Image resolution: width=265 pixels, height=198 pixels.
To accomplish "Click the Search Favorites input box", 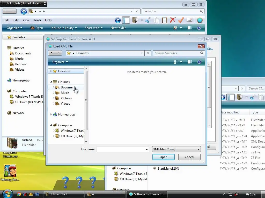I will pyautogui.click(x=176, y=53).
